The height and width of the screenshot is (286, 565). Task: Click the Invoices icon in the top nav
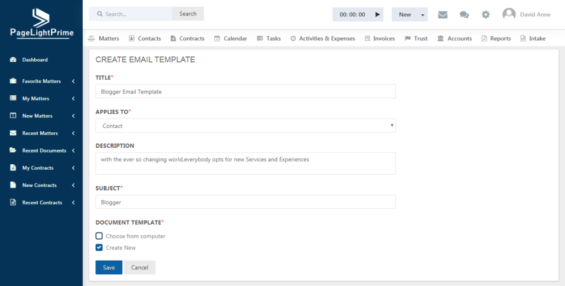[367, 39]
